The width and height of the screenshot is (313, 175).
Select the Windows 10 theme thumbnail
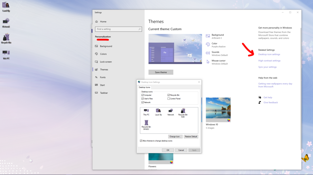point(218,110)
